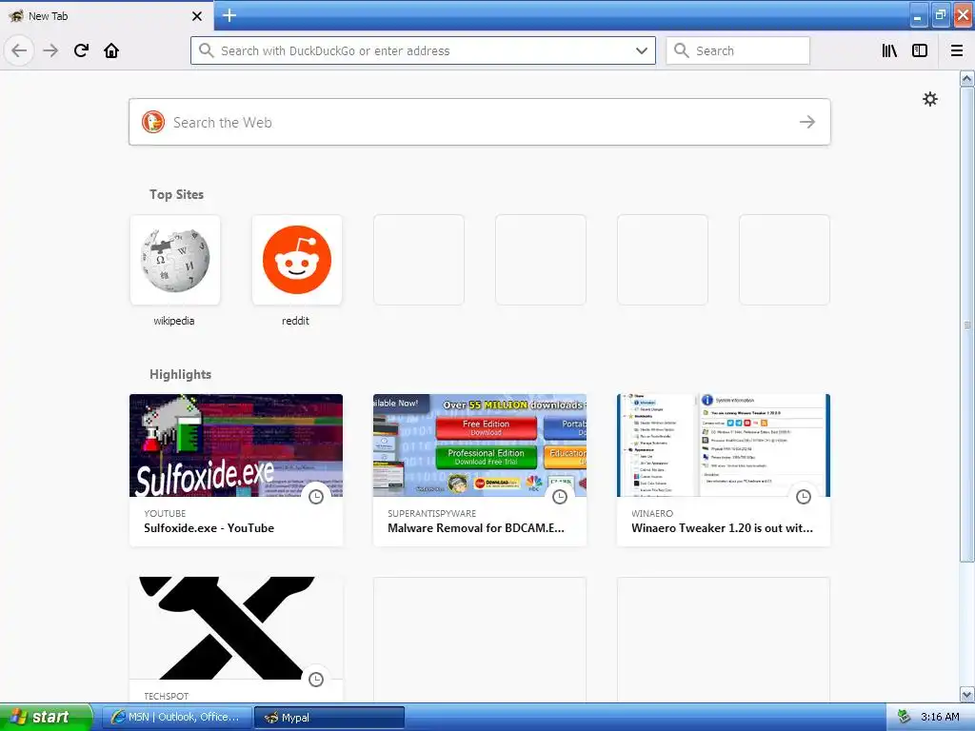Viewport: 975px width, 731px height.
Task: Focus the DuckDuckGo address bar field
Action: [423, 50]
